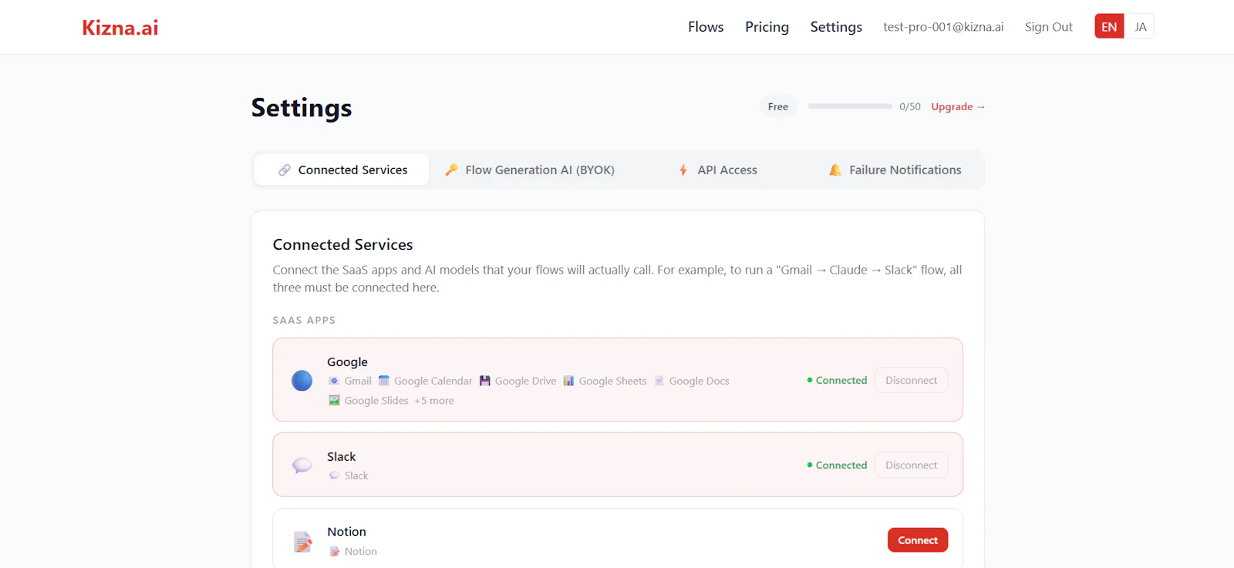Image resolution: width=1234 pixels, height=568 pixels.
Task: Disconnect the Google service
Action: [x=911, y=380]
